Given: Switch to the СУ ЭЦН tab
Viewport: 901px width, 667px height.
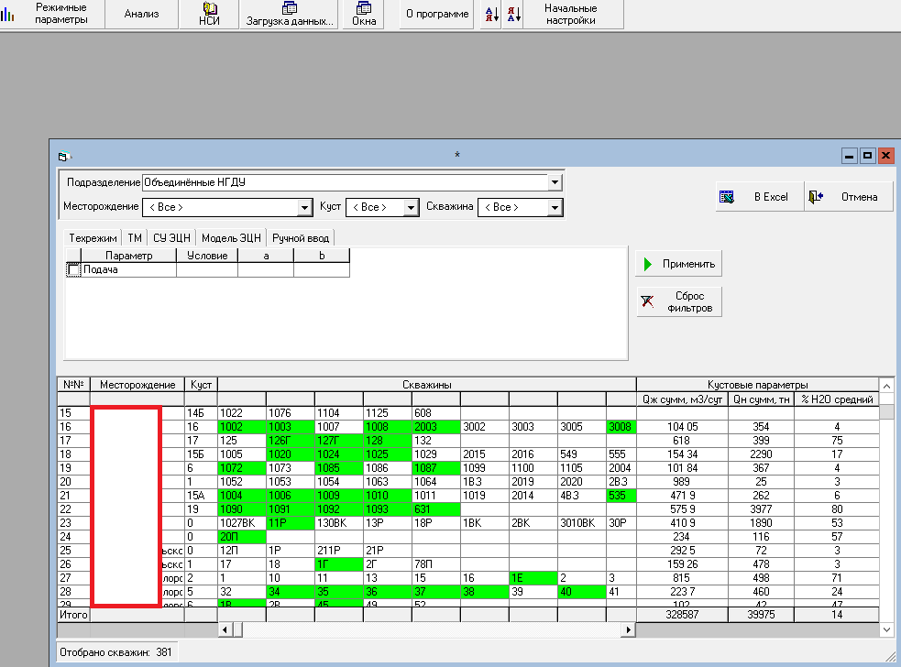Looking at the screenshot, I should pyautogui.click(x=171, y=238).
